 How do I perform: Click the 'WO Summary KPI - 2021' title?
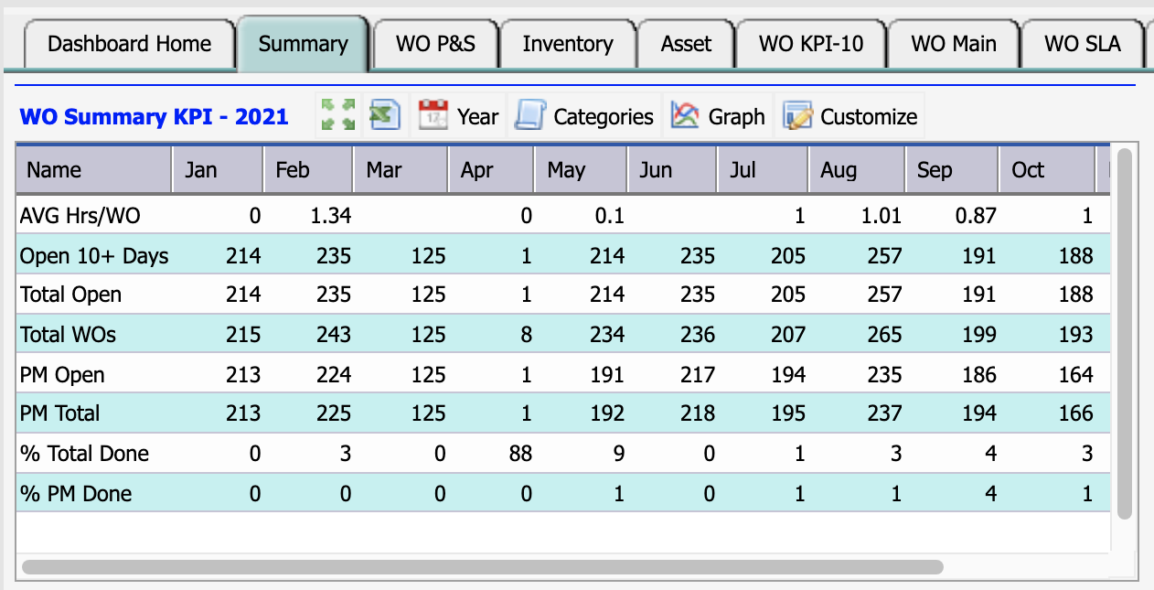coord(154,117)
